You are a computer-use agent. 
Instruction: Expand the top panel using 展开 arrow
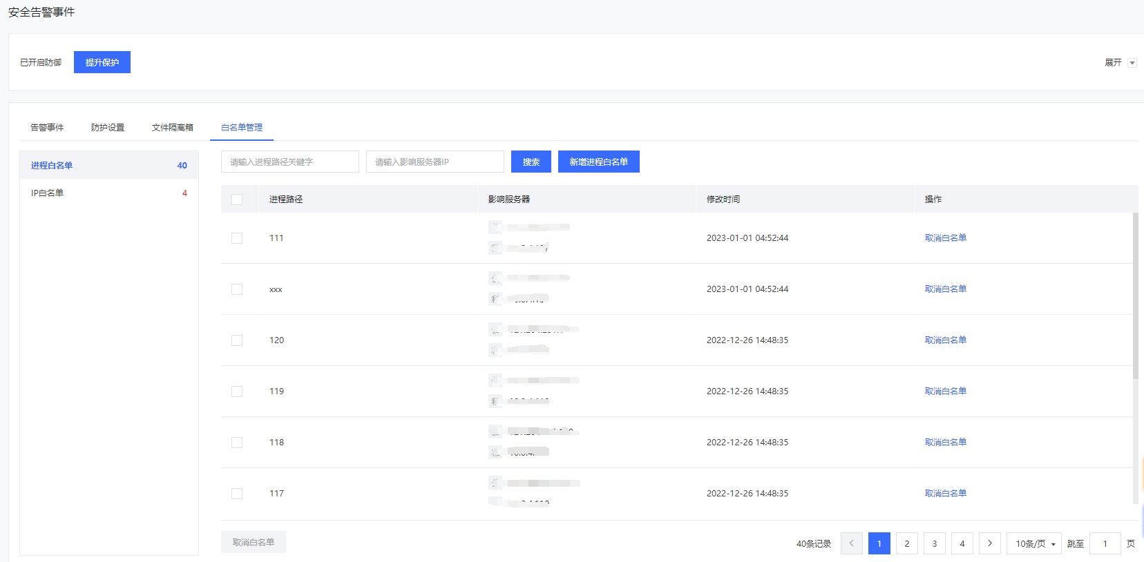click(1132, 63)
